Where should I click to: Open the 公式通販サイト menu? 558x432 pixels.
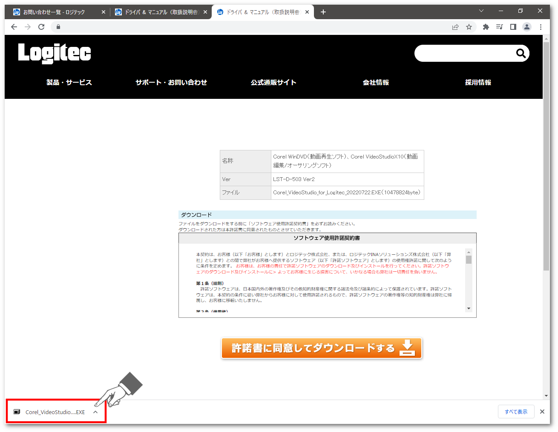[273, 82]
